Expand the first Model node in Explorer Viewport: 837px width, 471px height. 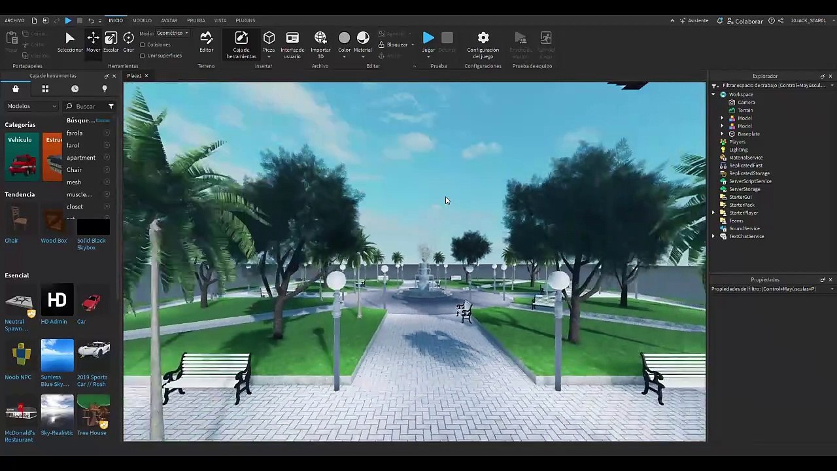coord(722,118)
